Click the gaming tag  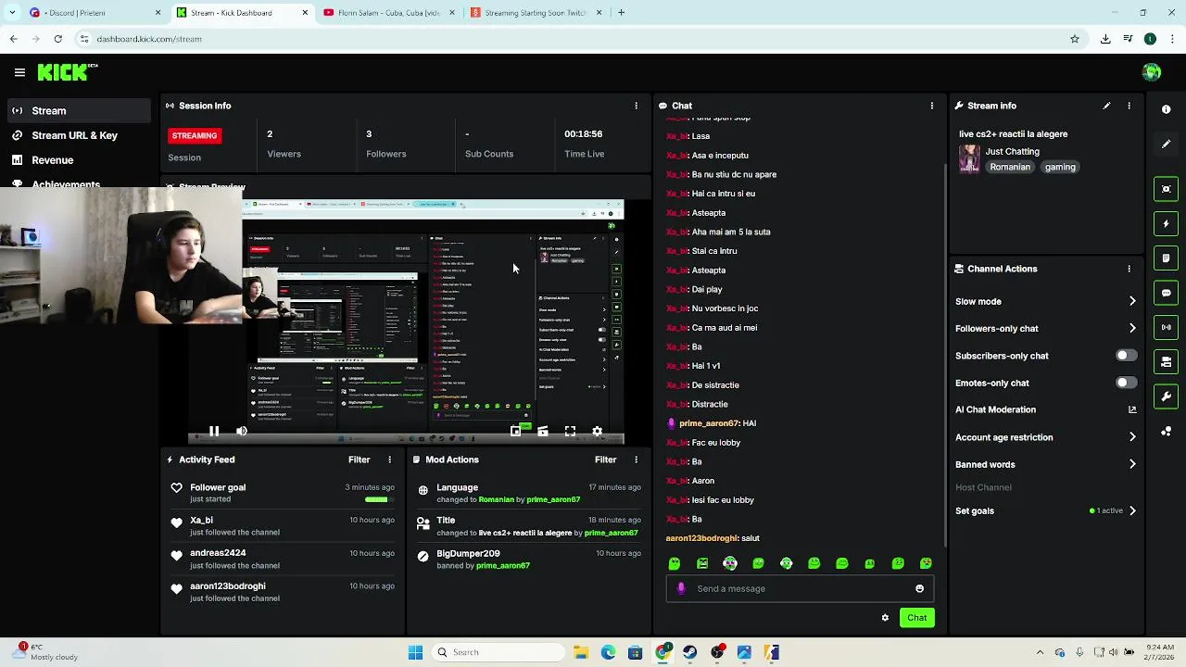click(1060, 167)
